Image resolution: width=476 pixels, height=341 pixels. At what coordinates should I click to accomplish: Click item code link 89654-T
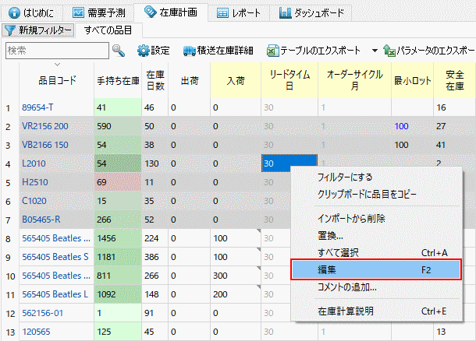coord(38,107)
